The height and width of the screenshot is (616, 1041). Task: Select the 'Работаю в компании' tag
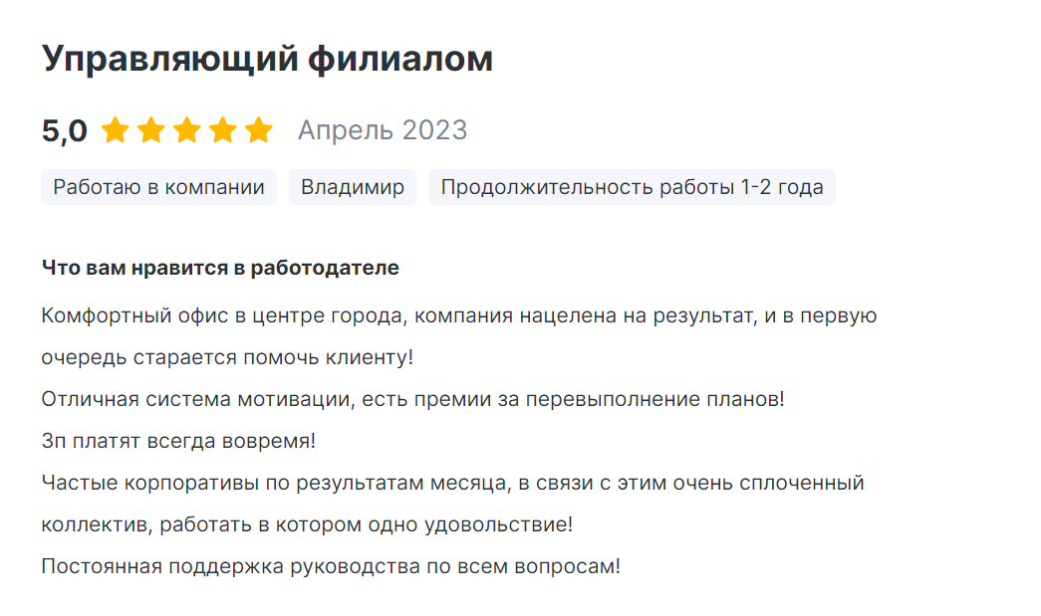(x=158, y=187)
